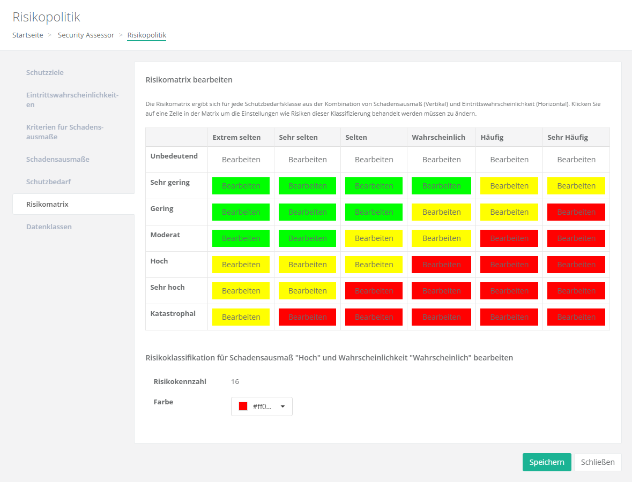
Task: Open the Farbe color dropdown arrow
Action: 282,406
